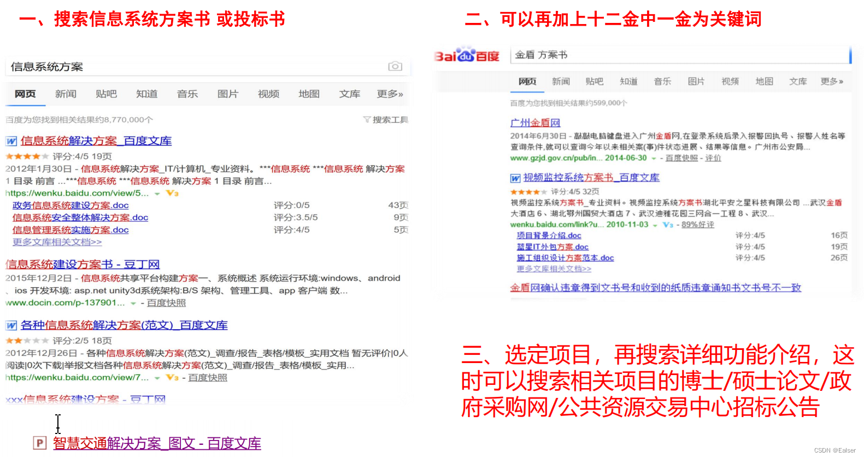Click the PowerPoint icon beside 智慧交通解决方案

(x=40, y=443)
